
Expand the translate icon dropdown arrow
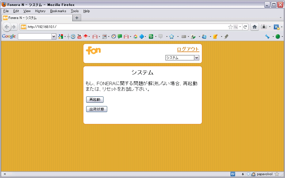(x=210, y=37)
